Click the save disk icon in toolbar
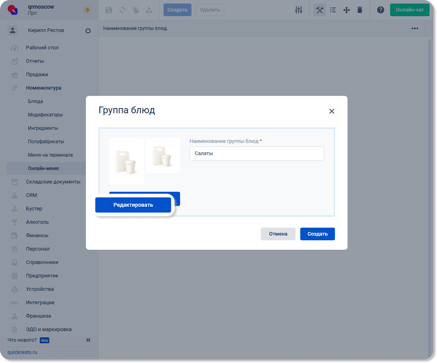The height and width of the screenshot is (363, 437). point(109,10)
